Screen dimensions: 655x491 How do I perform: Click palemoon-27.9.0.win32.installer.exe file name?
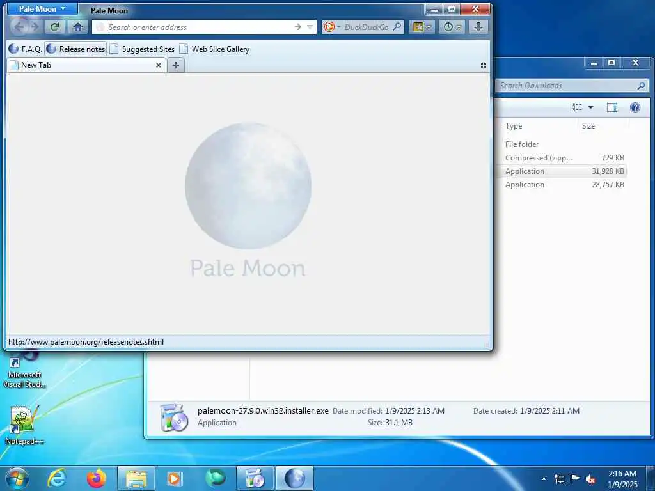[x=263, y=411]
